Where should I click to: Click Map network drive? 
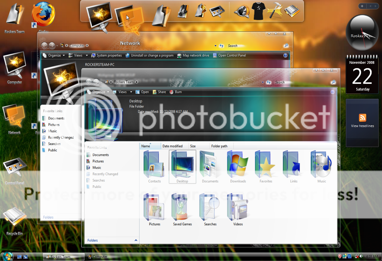[193, 56]
